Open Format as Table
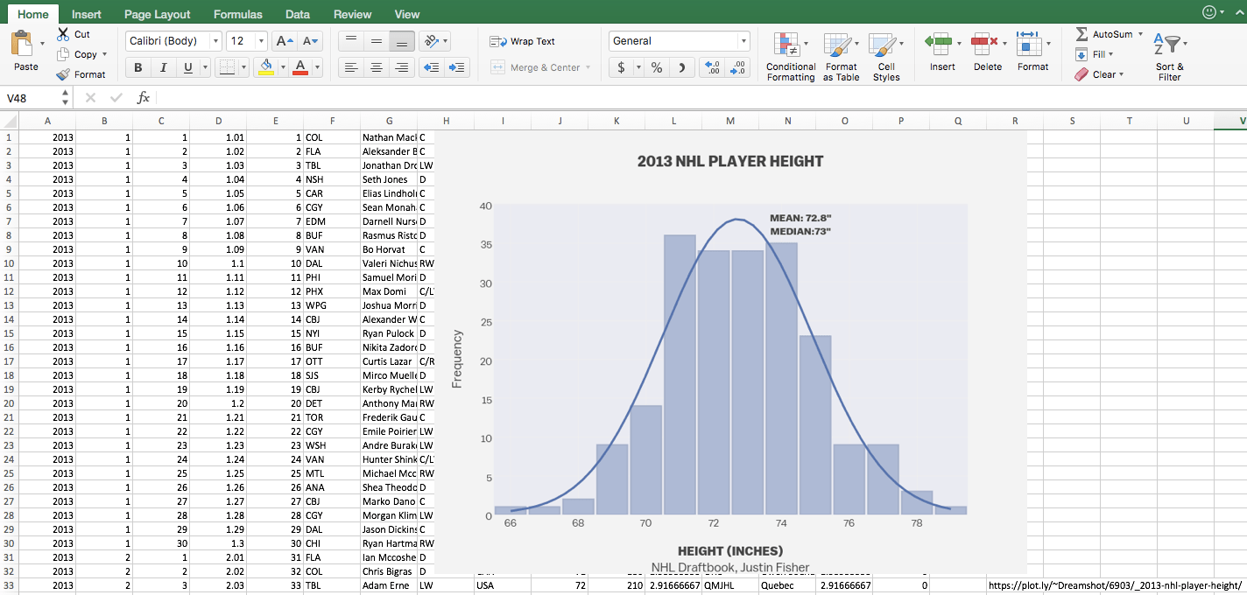This screenshot has width=1247, height=595. [841, 58]
